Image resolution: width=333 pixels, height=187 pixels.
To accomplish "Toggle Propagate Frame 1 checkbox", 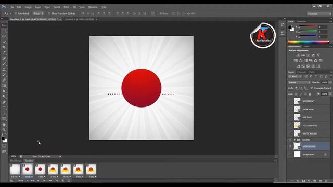I will point(312,88).
